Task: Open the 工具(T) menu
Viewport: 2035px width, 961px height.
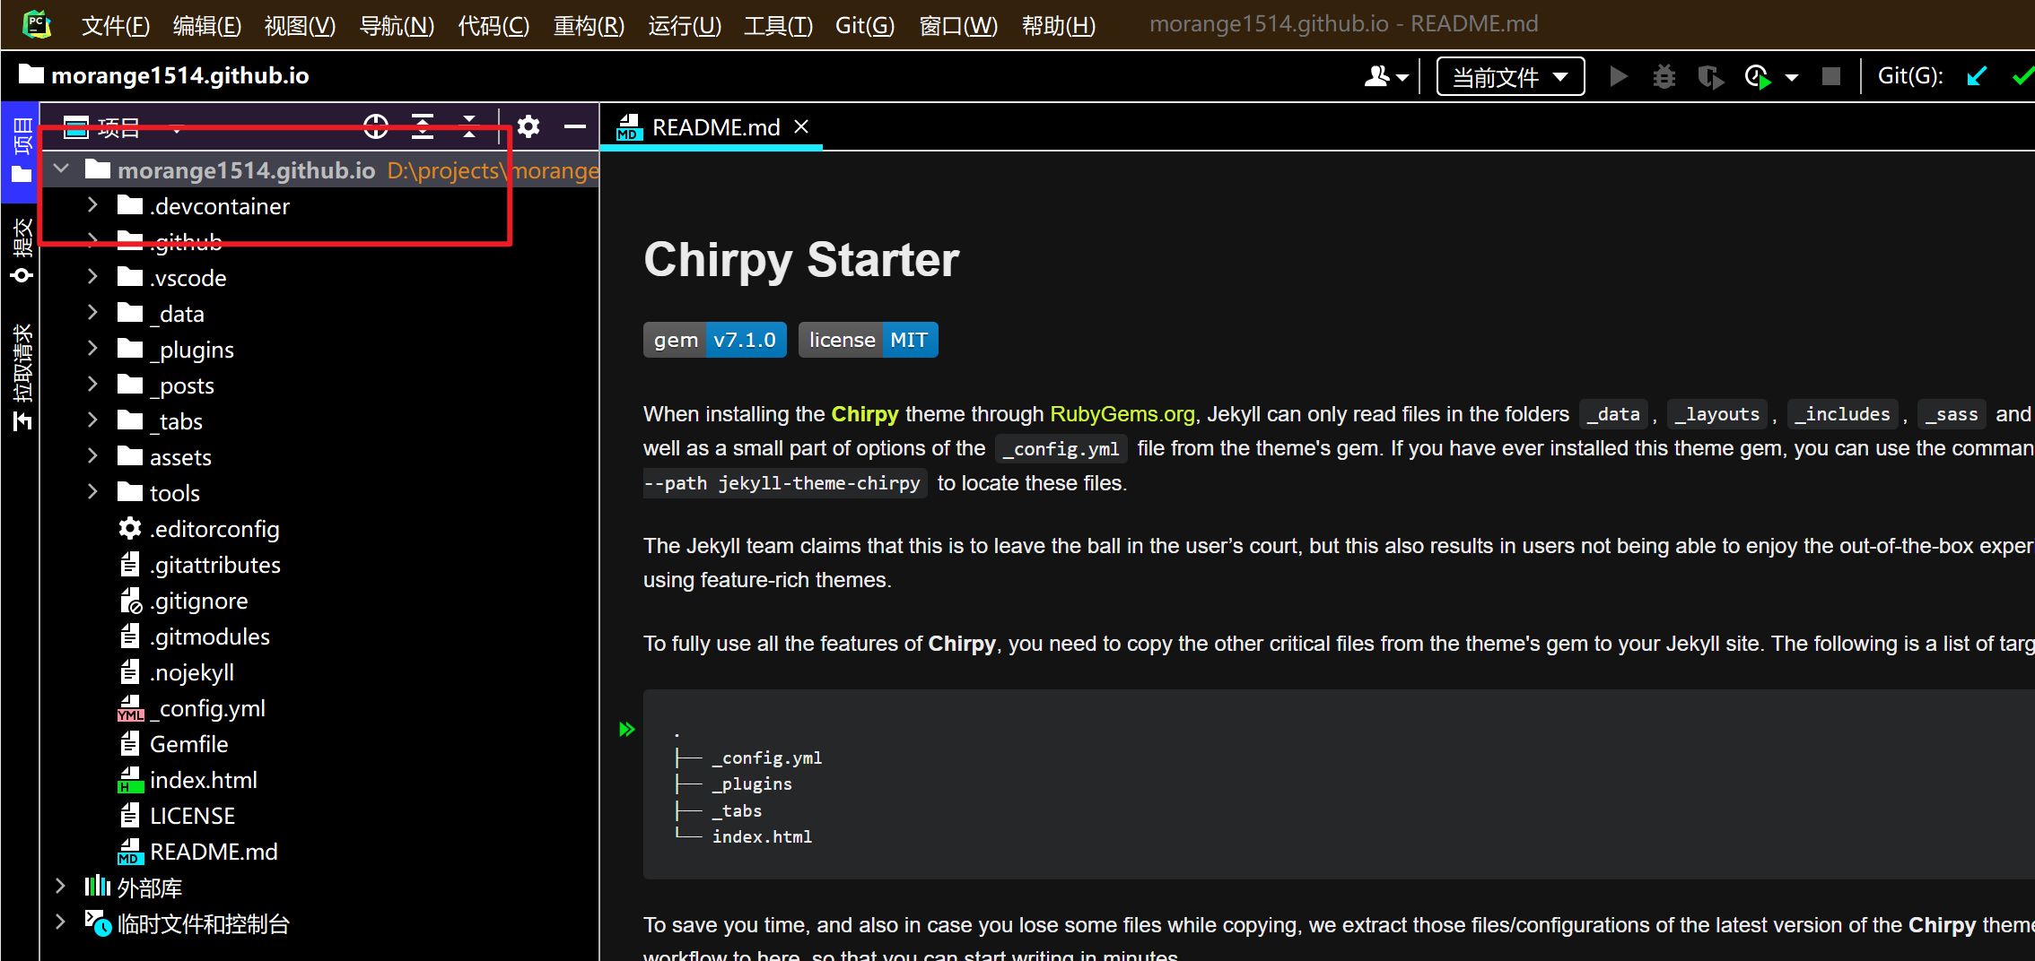Action: pyautogui.click(x=778, y=25)
